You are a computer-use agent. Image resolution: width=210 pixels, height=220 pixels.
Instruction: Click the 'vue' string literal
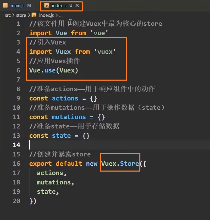point(99,33)
